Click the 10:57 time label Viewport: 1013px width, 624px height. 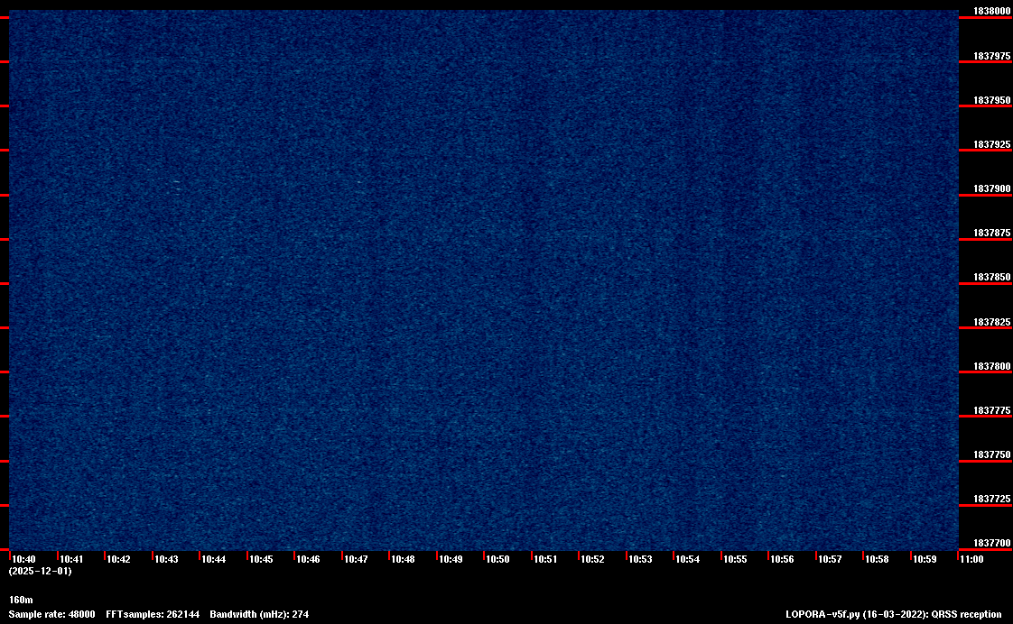click(x=830, y=559)
